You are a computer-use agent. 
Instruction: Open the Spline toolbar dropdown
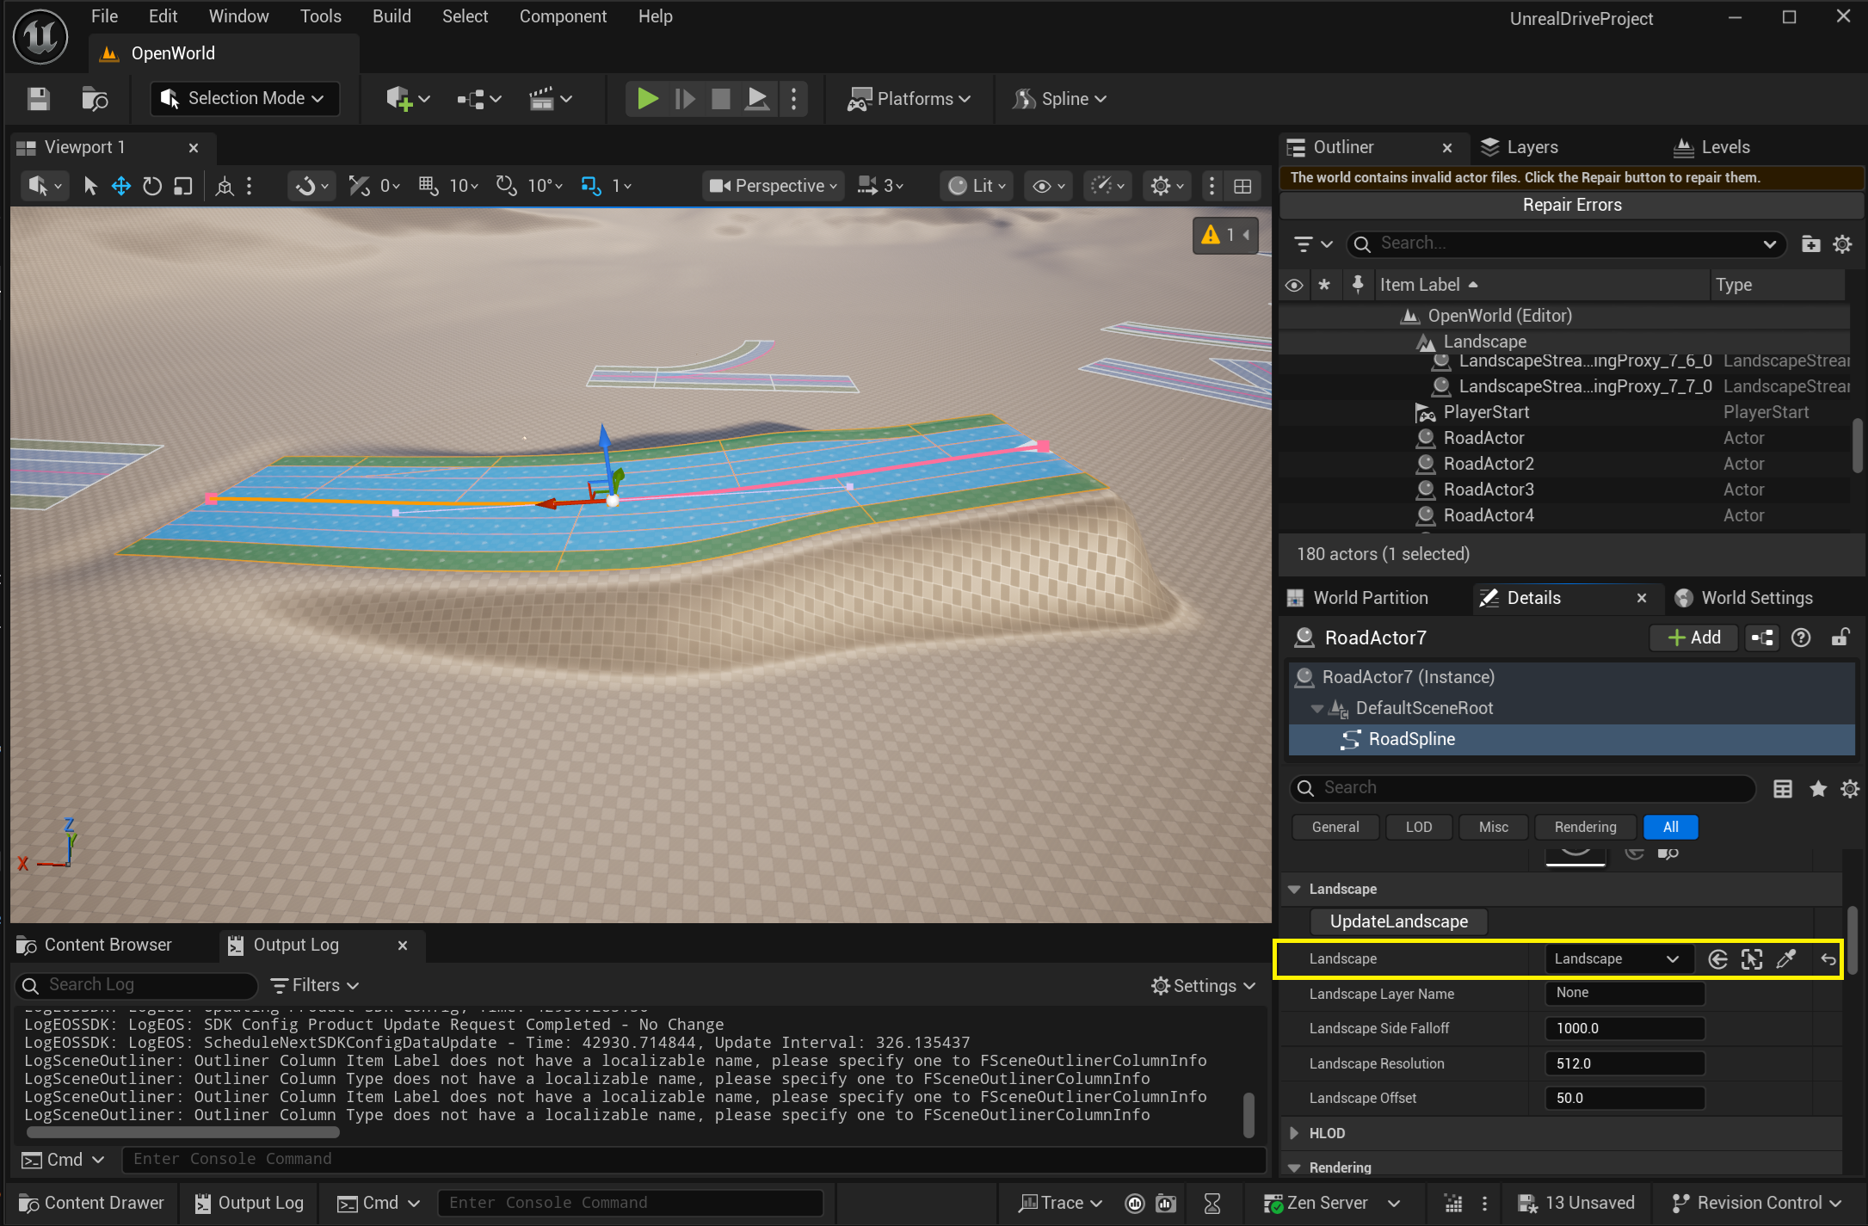[x=1060, y=99]
